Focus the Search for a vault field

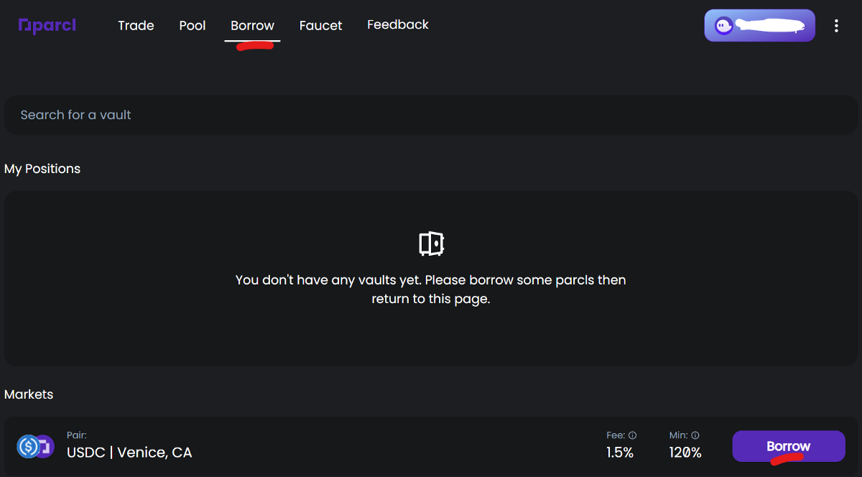click(431, 115)
